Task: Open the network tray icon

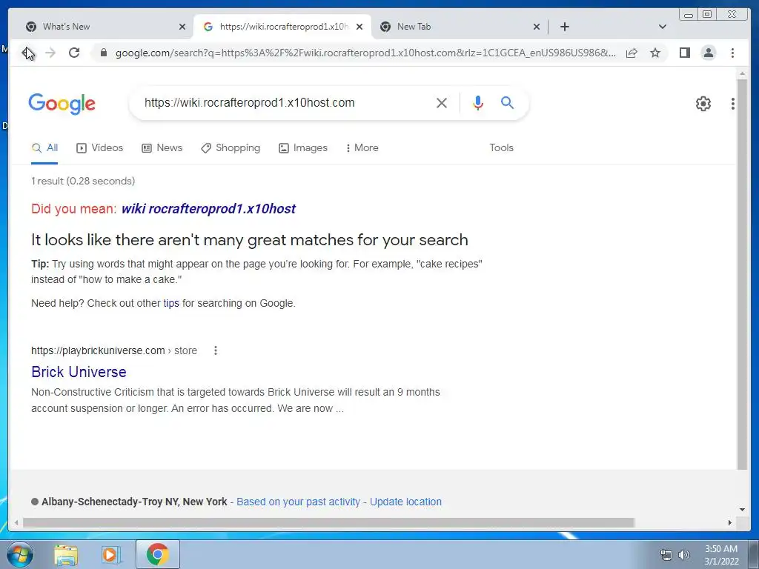Action: point(666,555)
